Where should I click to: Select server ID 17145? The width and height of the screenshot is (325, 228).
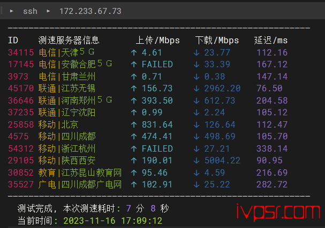[21, 64]
